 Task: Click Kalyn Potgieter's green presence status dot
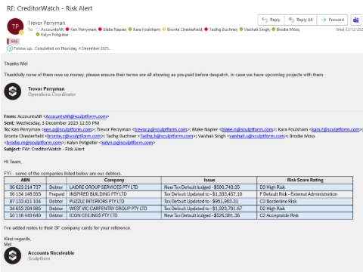pyautogui.click(x=38, y=35)
